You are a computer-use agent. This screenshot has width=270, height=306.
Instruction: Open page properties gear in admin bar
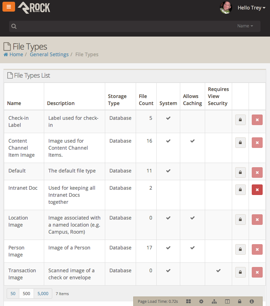click(201, 301)
